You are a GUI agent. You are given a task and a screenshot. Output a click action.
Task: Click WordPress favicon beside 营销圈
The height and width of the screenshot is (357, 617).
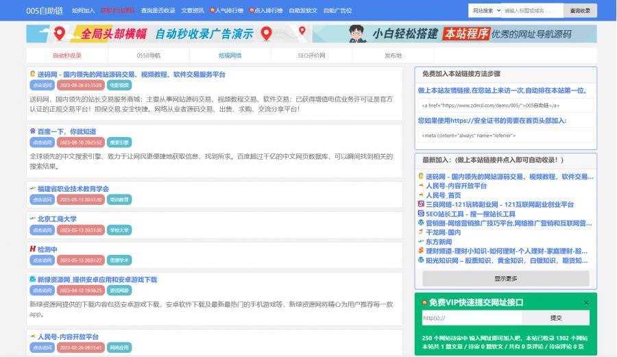[421, 223]
